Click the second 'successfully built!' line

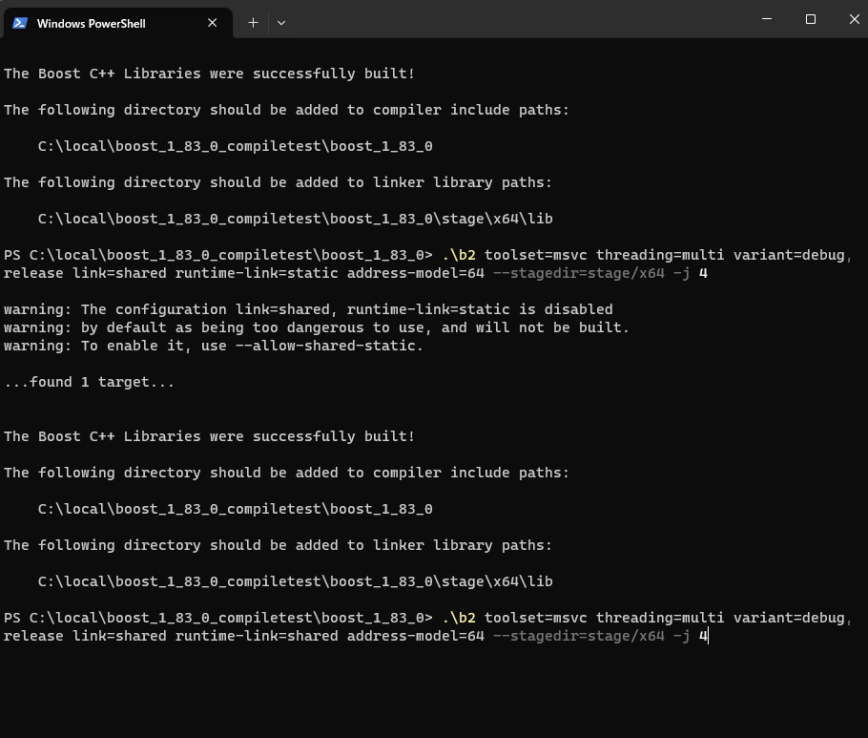point(209,436)
